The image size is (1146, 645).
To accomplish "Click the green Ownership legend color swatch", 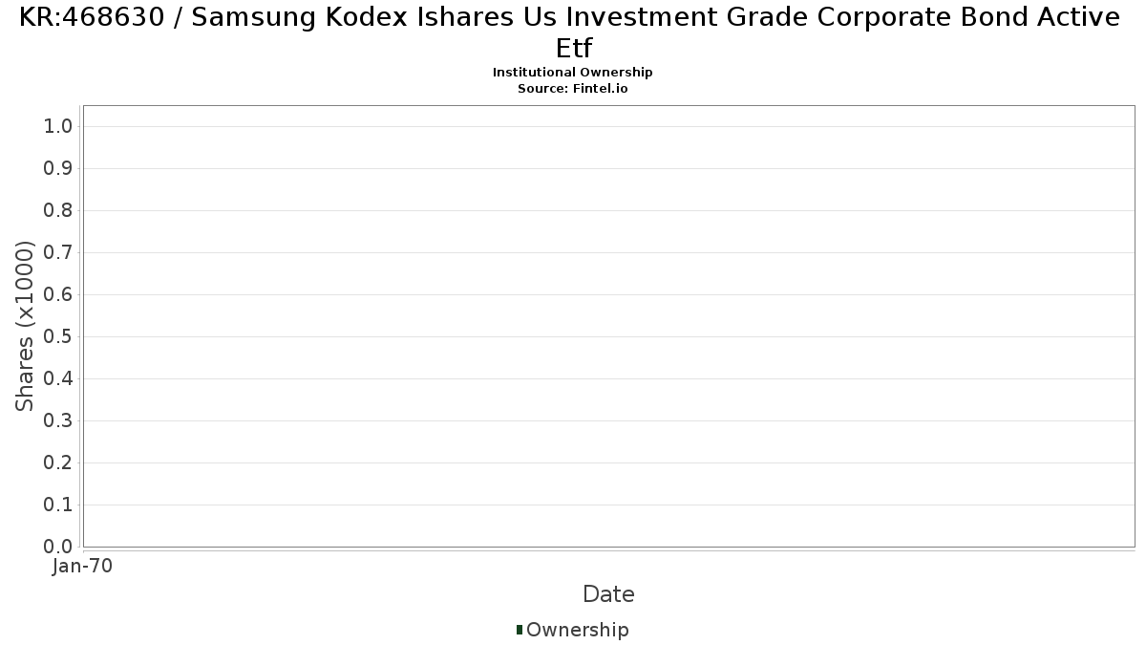I will pyautogui.click(x=520, y=629).
